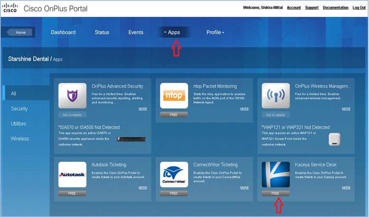
Task: Open MORE link for Kaseya Service Desk
Action: pos(346,188)
